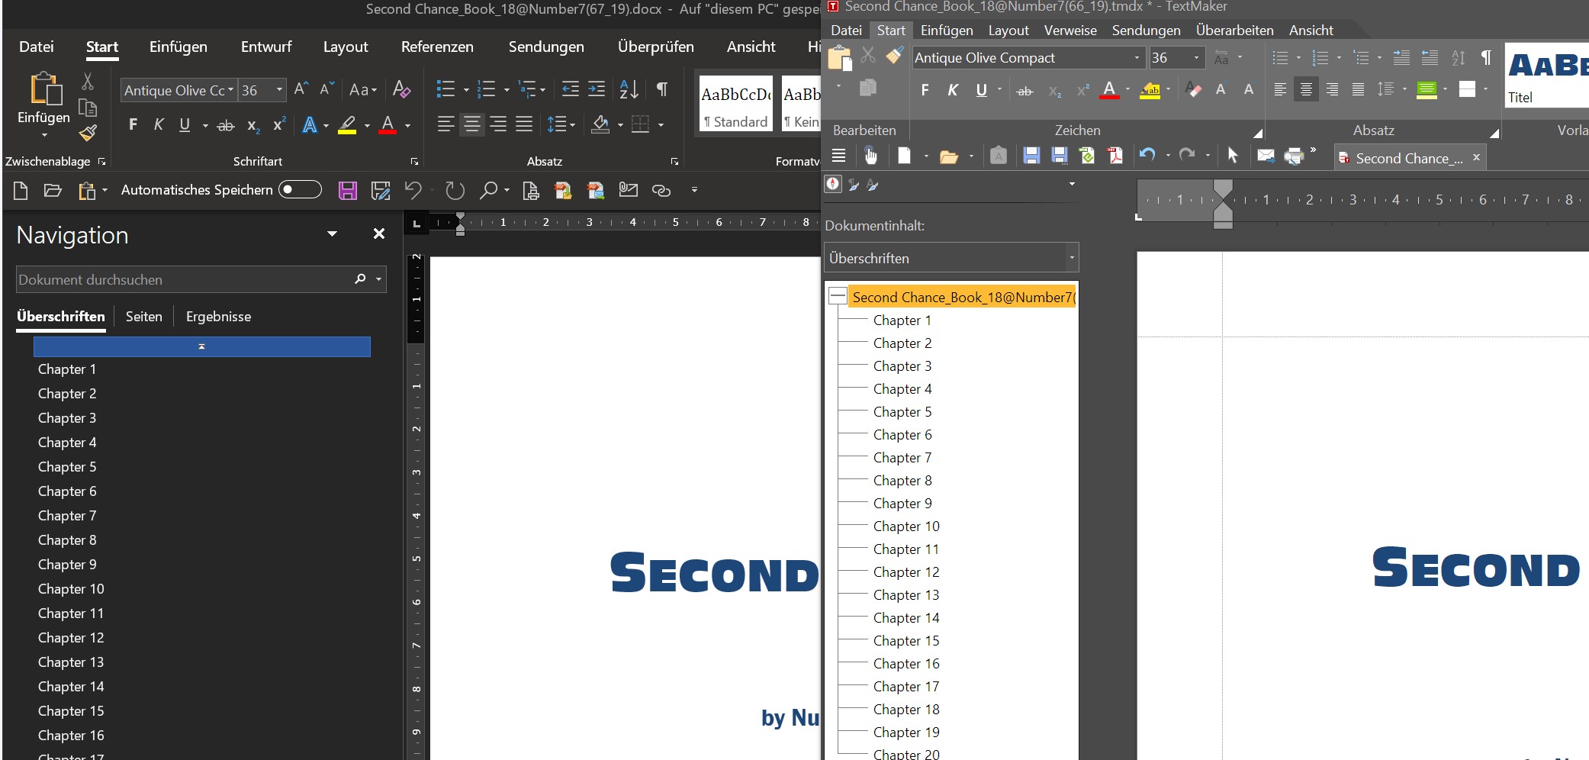Click red font color in Word

388,124
